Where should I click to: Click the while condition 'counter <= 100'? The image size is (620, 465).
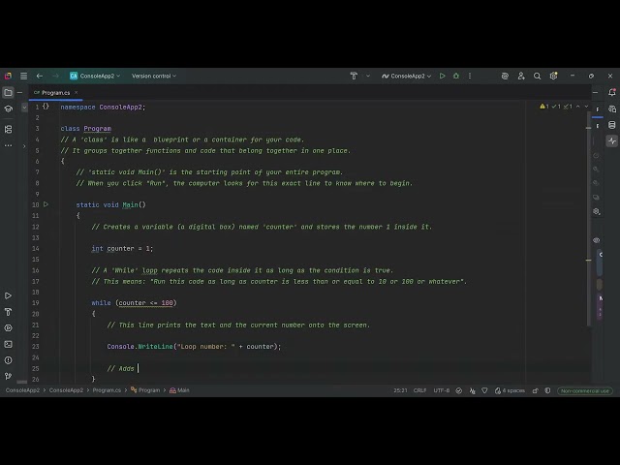point(146,303)
